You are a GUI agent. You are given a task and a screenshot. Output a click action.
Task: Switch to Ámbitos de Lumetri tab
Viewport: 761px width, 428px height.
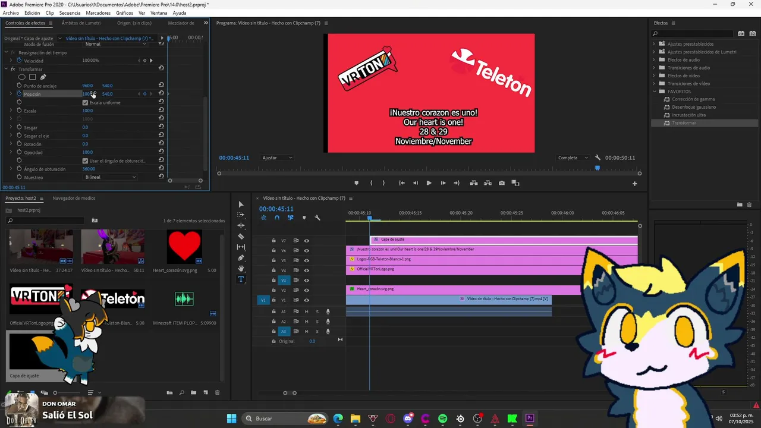point(81,23)
